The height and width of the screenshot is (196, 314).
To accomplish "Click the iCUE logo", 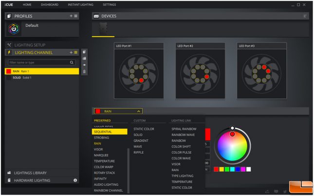I will tap(9, 4).
